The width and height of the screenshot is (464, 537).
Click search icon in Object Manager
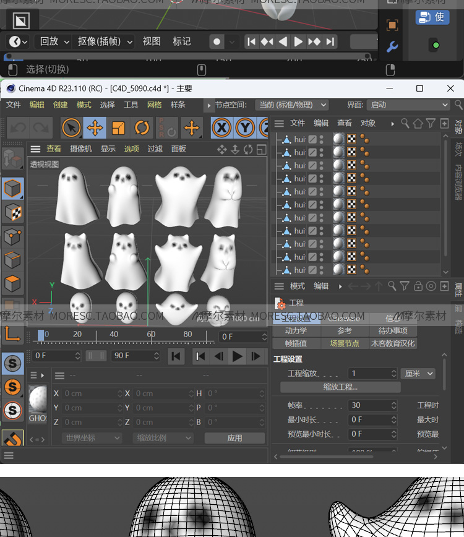point(405,123)
